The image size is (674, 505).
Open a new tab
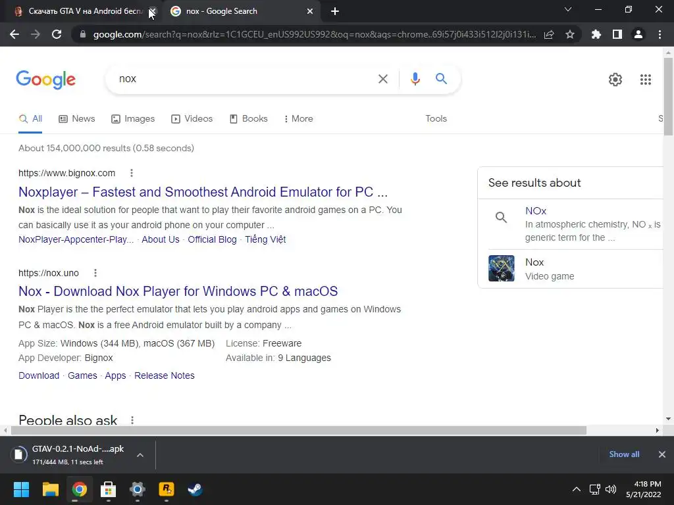[335, 11]
